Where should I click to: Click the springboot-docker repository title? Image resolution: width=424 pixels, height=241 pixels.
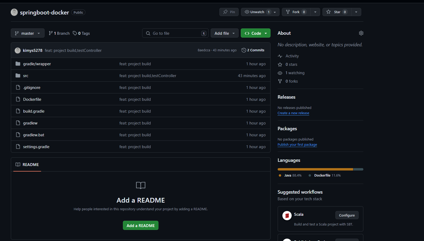pos(45,12)
